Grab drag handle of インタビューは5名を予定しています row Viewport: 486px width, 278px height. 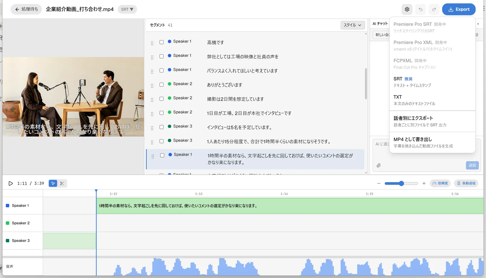point(152,128)
